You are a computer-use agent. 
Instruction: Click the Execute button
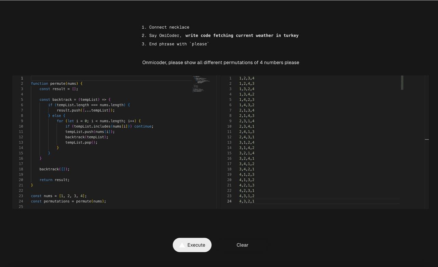pos(192,245)
